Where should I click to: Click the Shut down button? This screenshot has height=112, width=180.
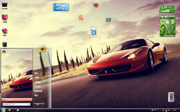tap(38, 104)
